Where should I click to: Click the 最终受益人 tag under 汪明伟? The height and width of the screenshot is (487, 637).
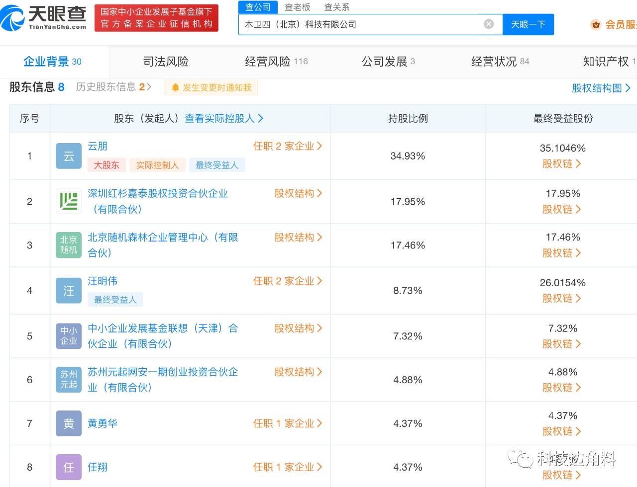coord(115,300)
